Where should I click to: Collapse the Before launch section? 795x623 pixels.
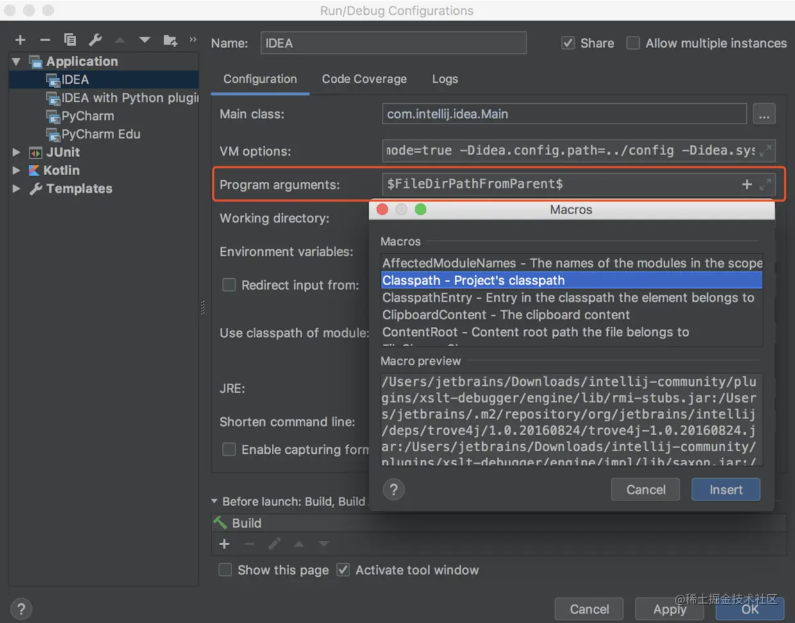click(x=214, y=501)
